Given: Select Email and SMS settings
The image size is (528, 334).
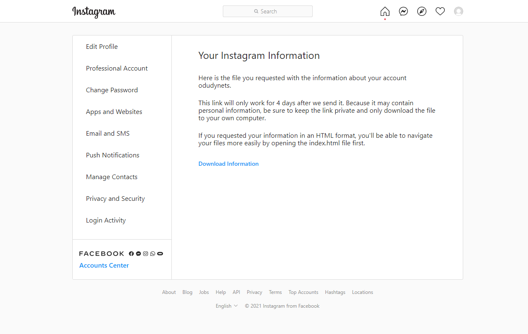Looking at the screenshot, I should 122,133.
